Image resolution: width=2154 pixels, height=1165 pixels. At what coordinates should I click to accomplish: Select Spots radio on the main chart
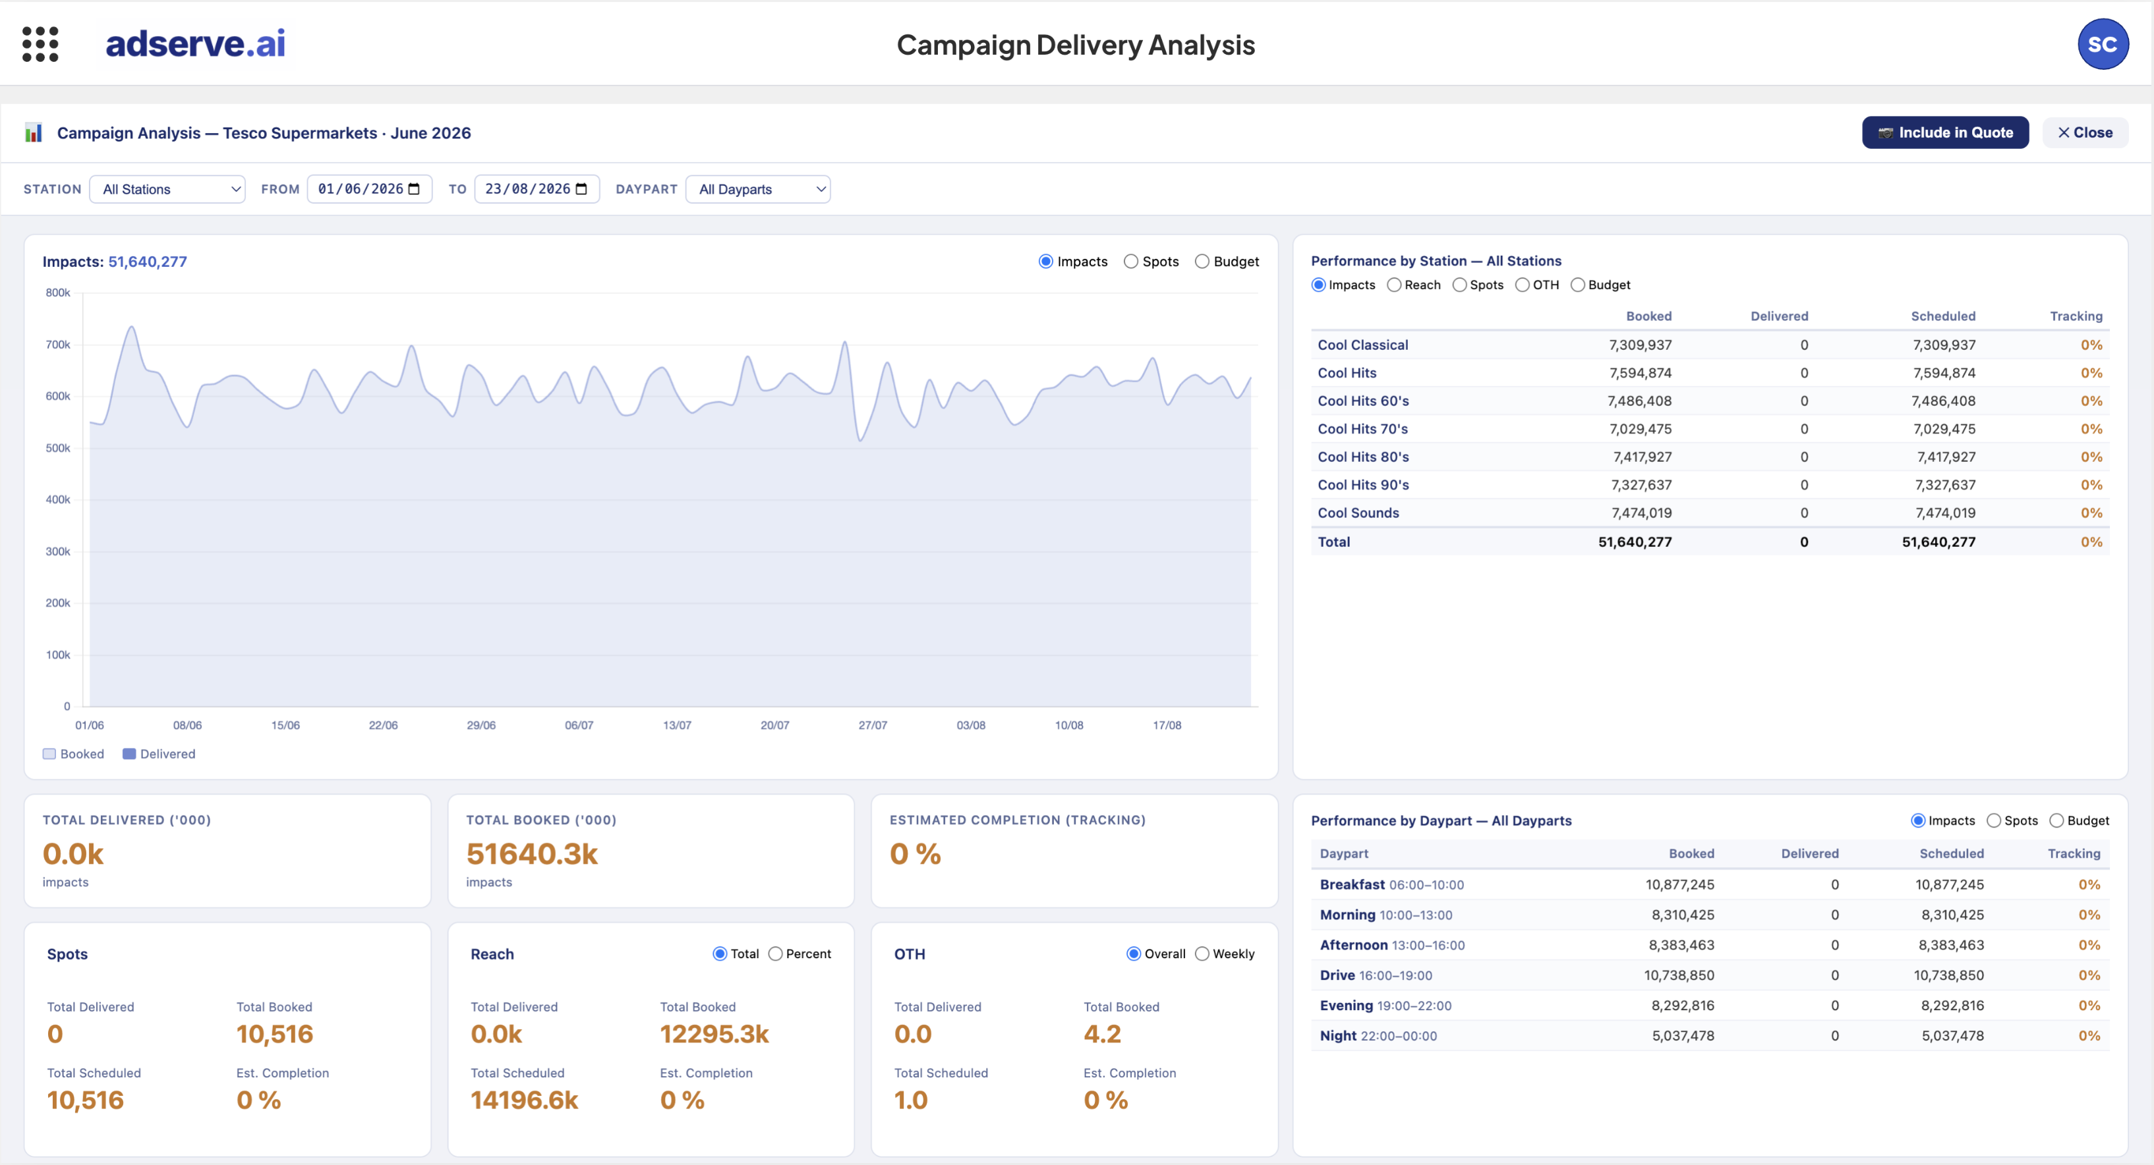click(x=1130, y=262)
